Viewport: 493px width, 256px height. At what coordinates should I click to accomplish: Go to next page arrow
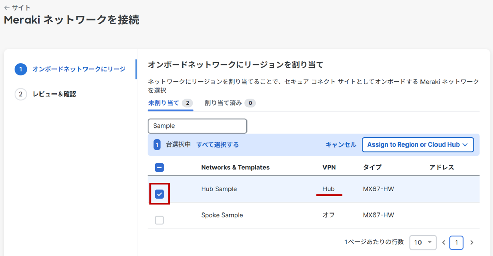472,242
